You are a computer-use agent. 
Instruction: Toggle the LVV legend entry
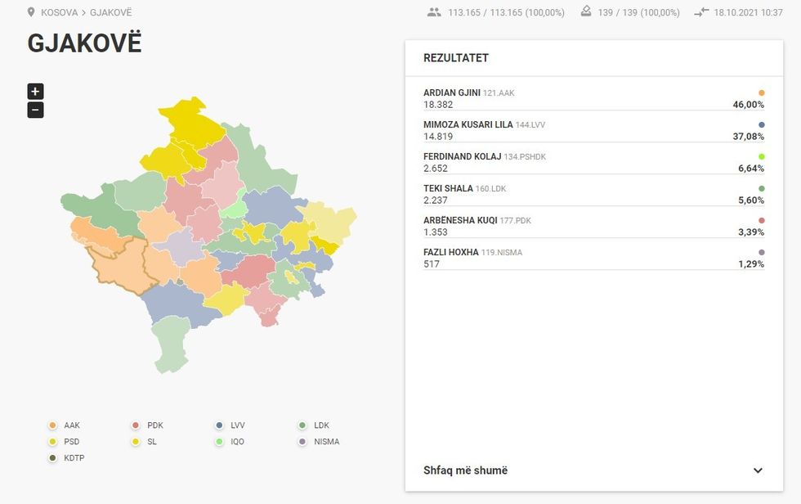click(x=231, y=425)
